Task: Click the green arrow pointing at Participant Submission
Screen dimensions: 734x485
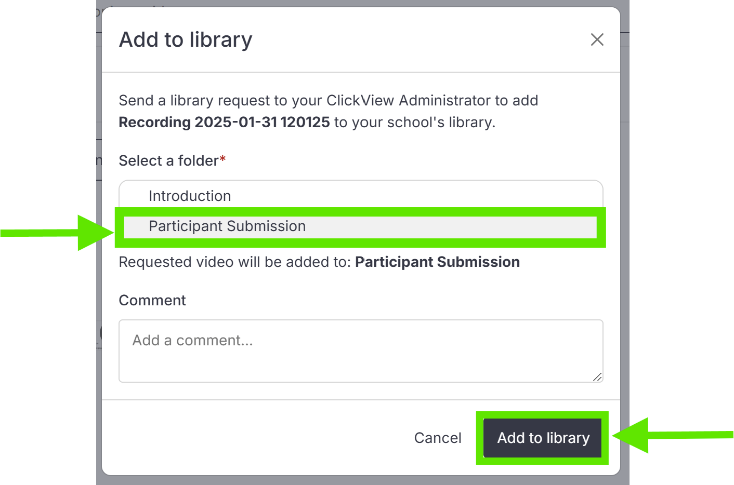Action: coord(57,232)
